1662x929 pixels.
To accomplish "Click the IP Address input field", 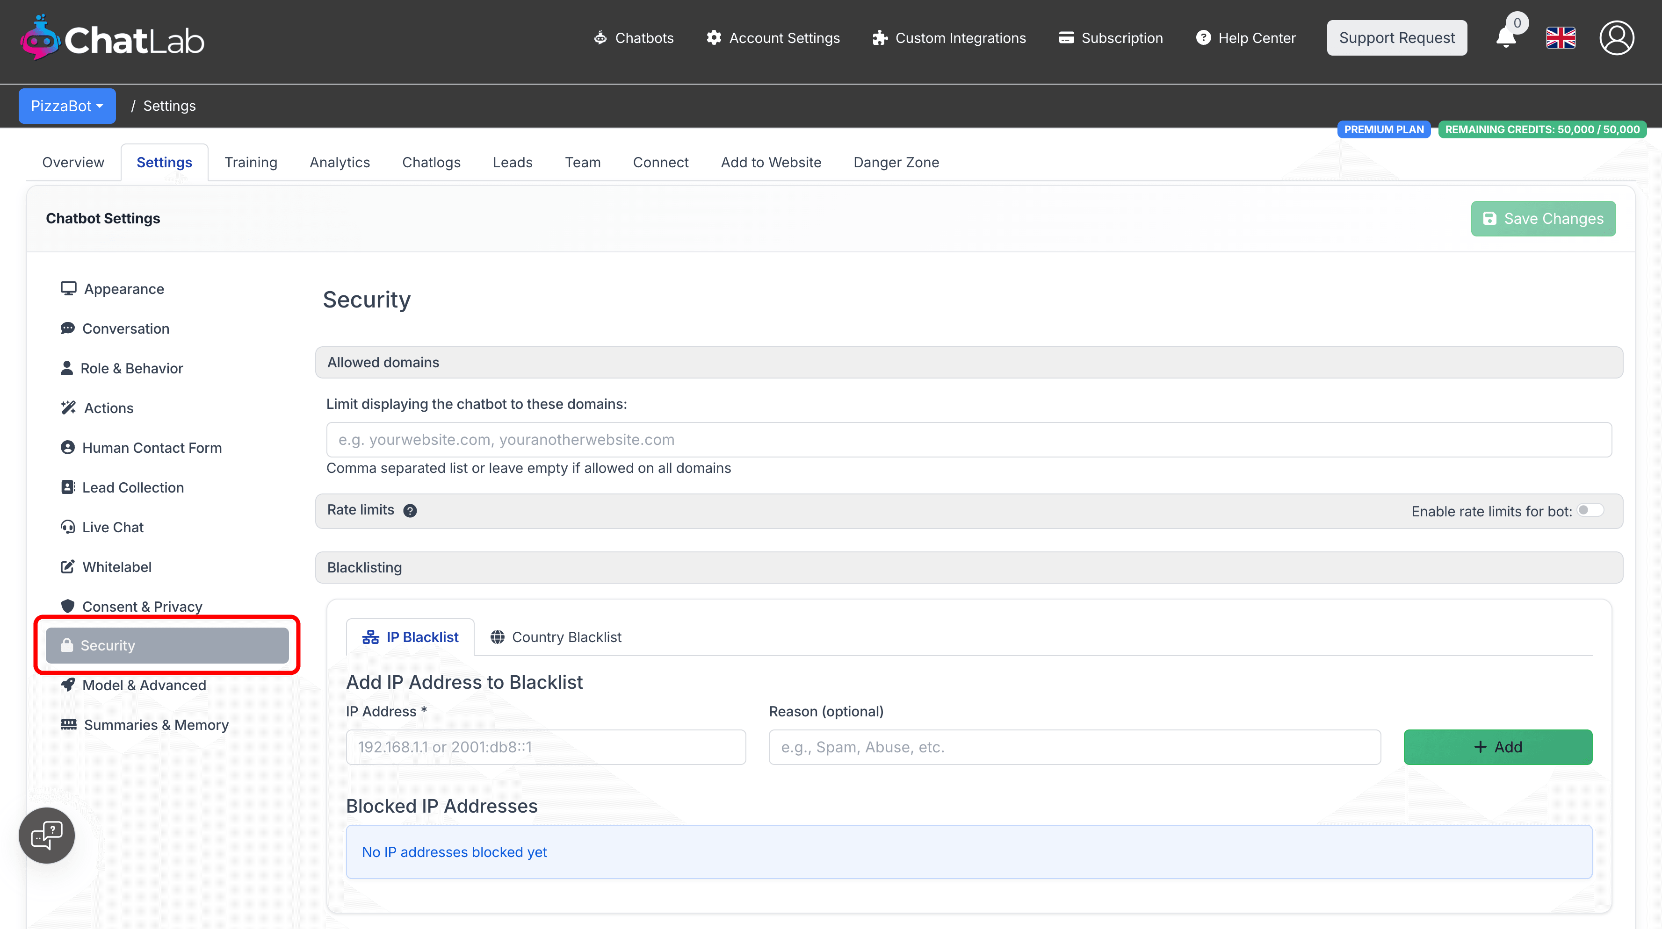I will coord(546,747).
